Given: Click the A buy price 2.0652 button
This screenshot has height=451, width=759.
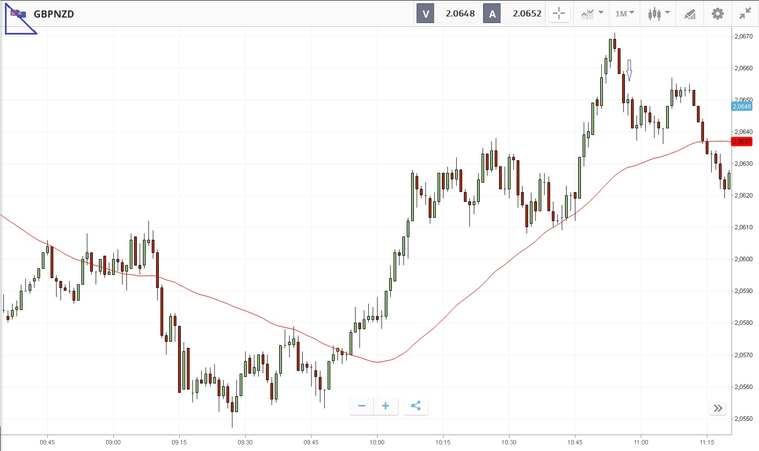Looking at the screenshot, I should (x=514, y=14).
